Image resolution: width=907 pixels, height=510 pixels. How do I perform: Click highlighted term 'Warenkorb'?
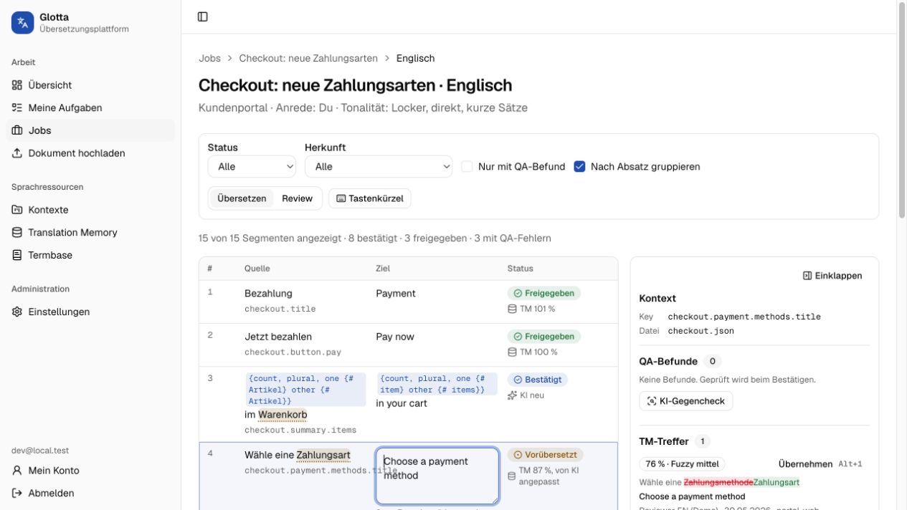pos(282,415)
